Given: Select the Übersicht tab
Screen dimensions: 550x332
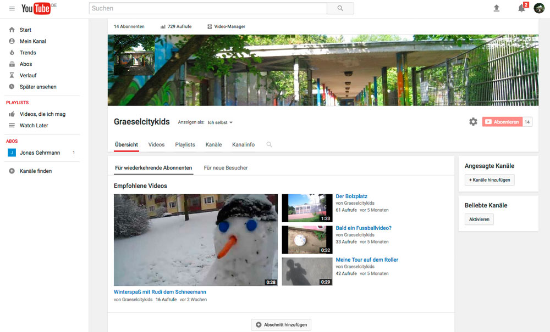Looking at the screenshot, I should coord(127,144).
